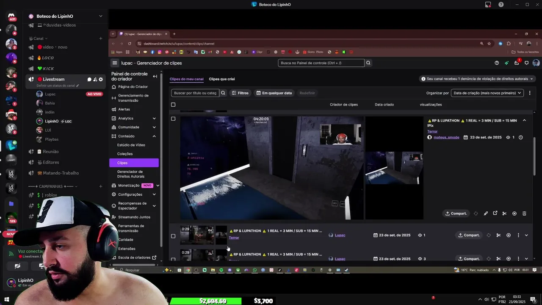The image size is (542, 305).
Task: Open the sort order dropdown Data de criação
Action: 487,93
